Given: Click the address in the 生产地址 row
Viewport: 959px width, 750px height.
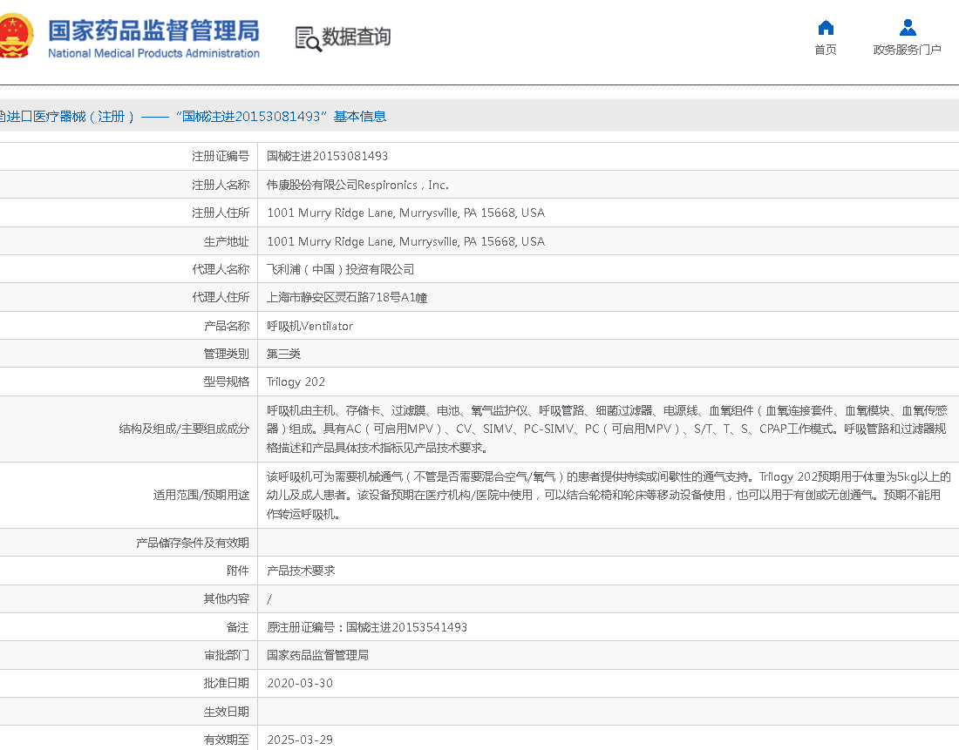Looking at the screenshot, I should pyautogui.click(x=405, y=241).
